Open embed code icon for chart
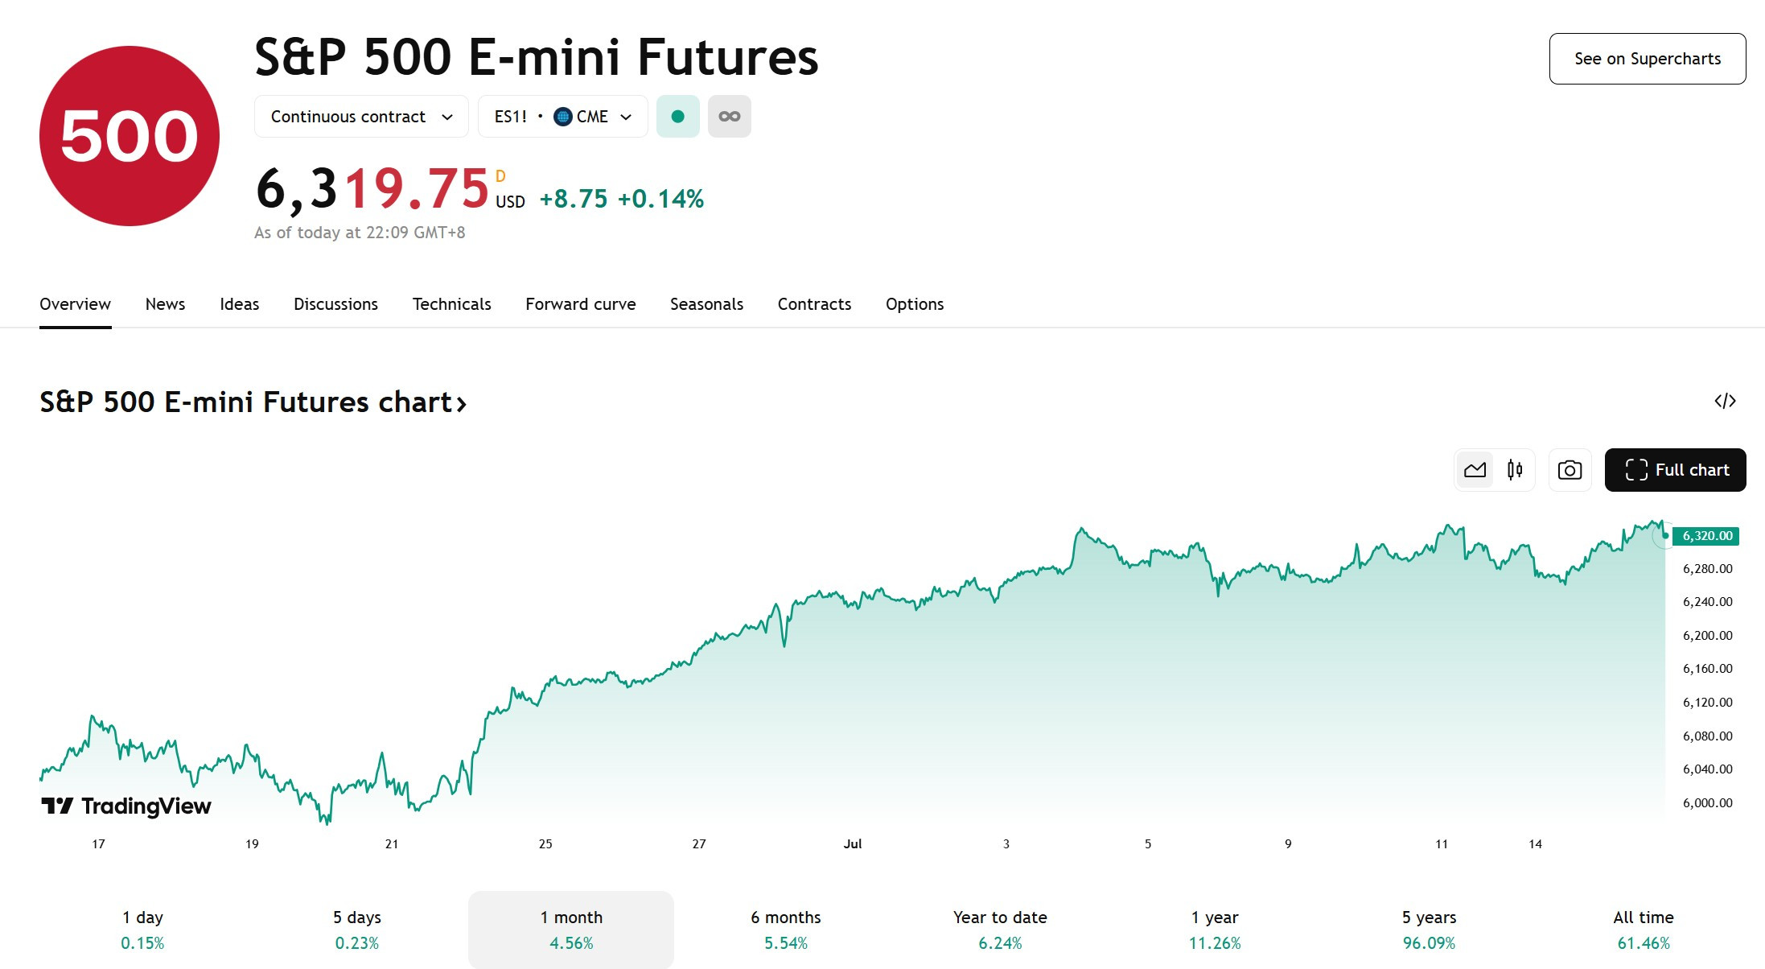 [x=1725, y=401]
